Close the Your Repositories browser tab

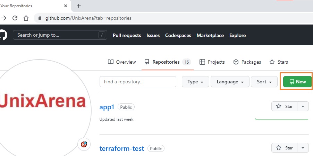66,6
